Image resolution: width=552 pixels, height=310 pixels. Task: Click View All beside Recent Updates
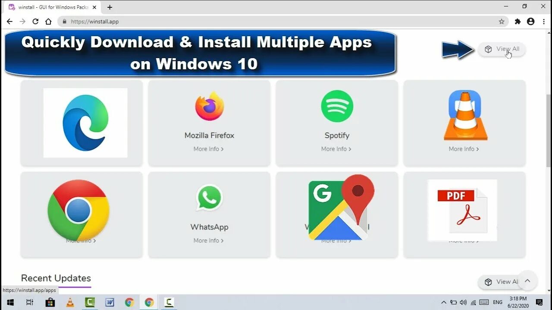(x=500, y=282)
